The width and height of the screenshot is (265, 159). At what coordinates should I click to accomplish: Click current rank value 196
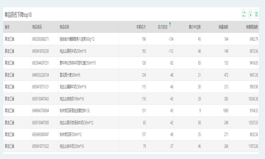coord(144,39)
